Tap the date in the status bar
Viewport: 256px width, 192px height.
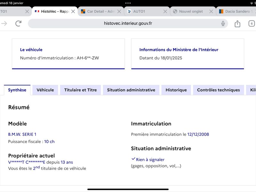click(12, 3)
